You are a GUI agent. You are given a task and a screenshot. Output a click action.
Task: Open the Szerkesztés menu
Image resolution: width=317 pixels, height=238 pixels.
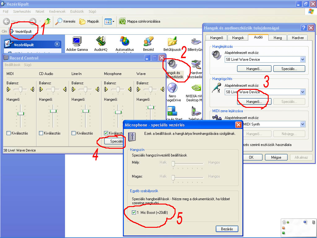tap(22, 11)
